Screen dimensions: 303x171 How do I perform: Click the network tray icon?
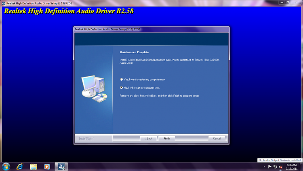click(275, 167)
